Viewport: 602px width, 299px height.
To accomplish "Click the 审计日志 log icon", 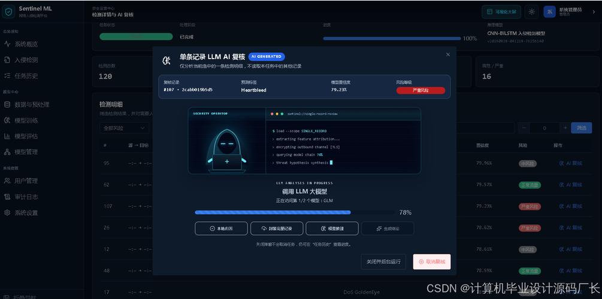I will 7,197.
